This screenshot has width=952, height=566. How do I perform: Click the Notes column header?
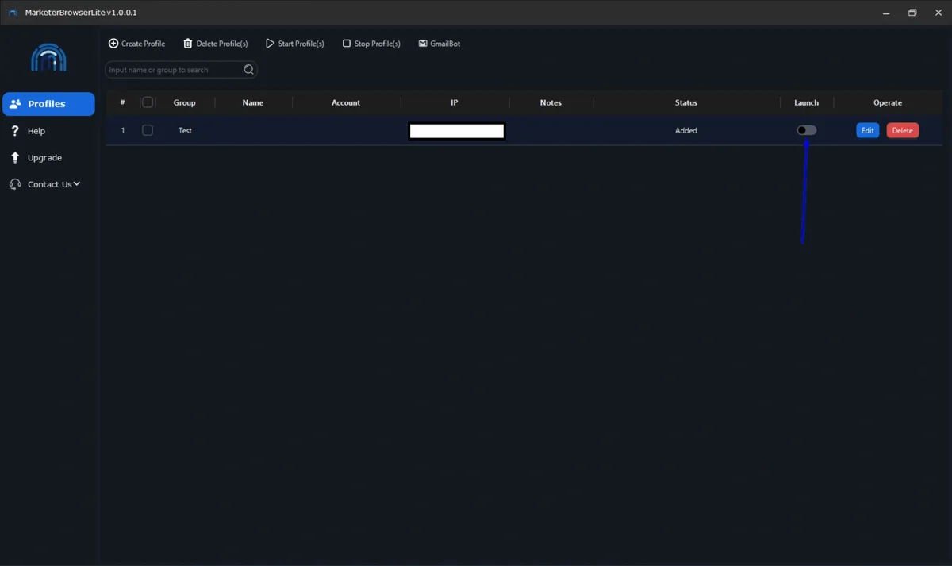click(x=551, y=102)
